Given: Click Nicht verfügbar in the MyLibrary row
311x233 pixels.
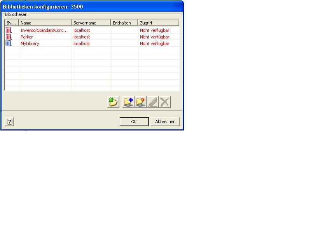Looking at the screenshot, I should [154, 43].
